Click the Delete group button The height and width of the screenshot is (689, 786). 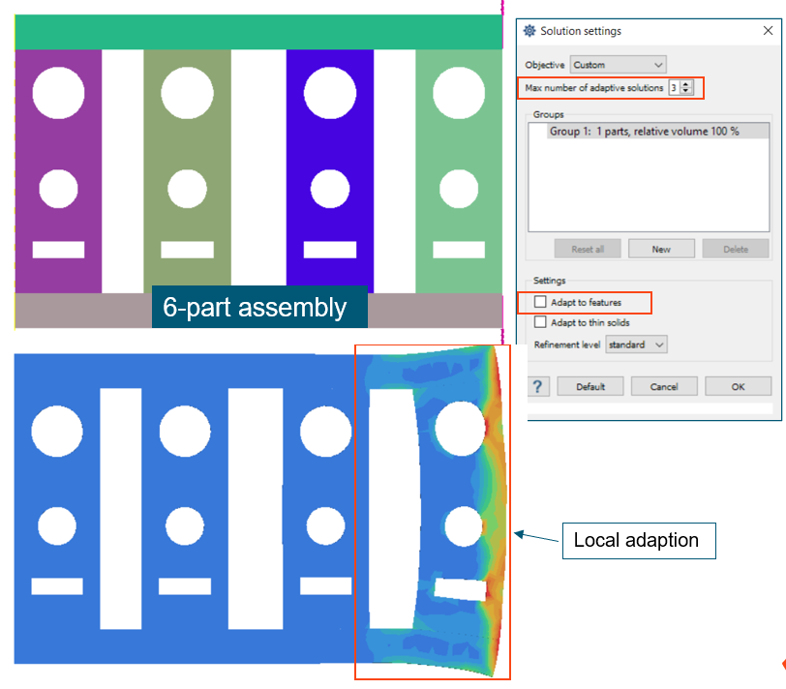[x=736, y=249]
